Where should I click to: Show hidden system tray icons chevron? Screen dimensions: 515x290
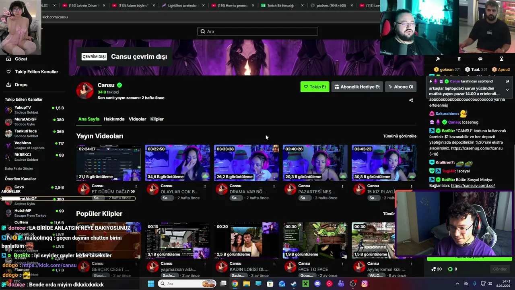click(x=457, y=284)
